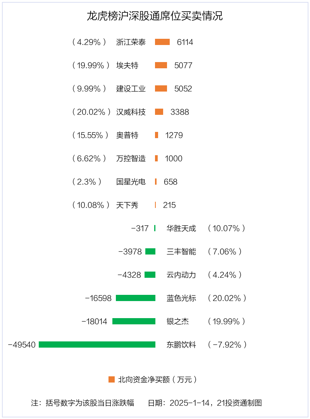
Task: Select the 华胜天成 stock name
Action: pos(181,229)
